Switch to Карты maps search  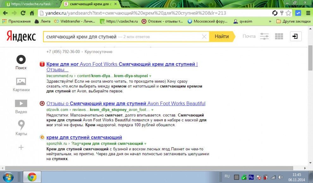[21, 128]
